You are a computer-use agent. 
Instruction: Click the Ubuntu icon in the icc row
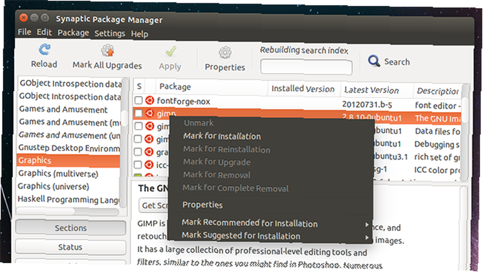point(149,165)
